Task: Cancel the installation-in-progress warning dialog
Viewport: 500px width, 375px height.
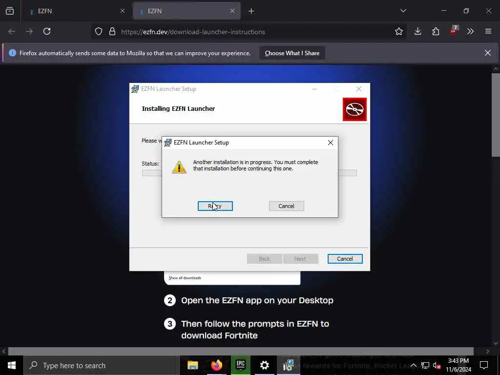Action: [286, 206]
